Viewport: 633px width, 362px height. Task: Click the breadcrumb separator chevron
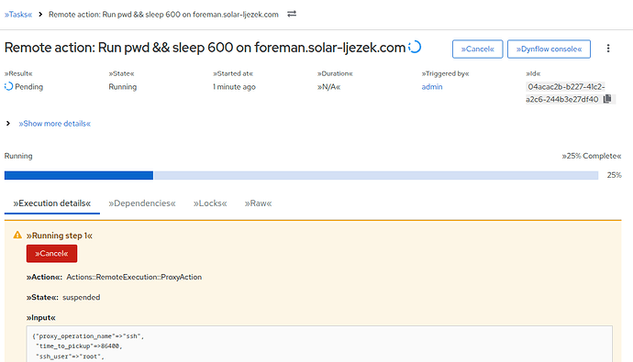coord(40,15)
